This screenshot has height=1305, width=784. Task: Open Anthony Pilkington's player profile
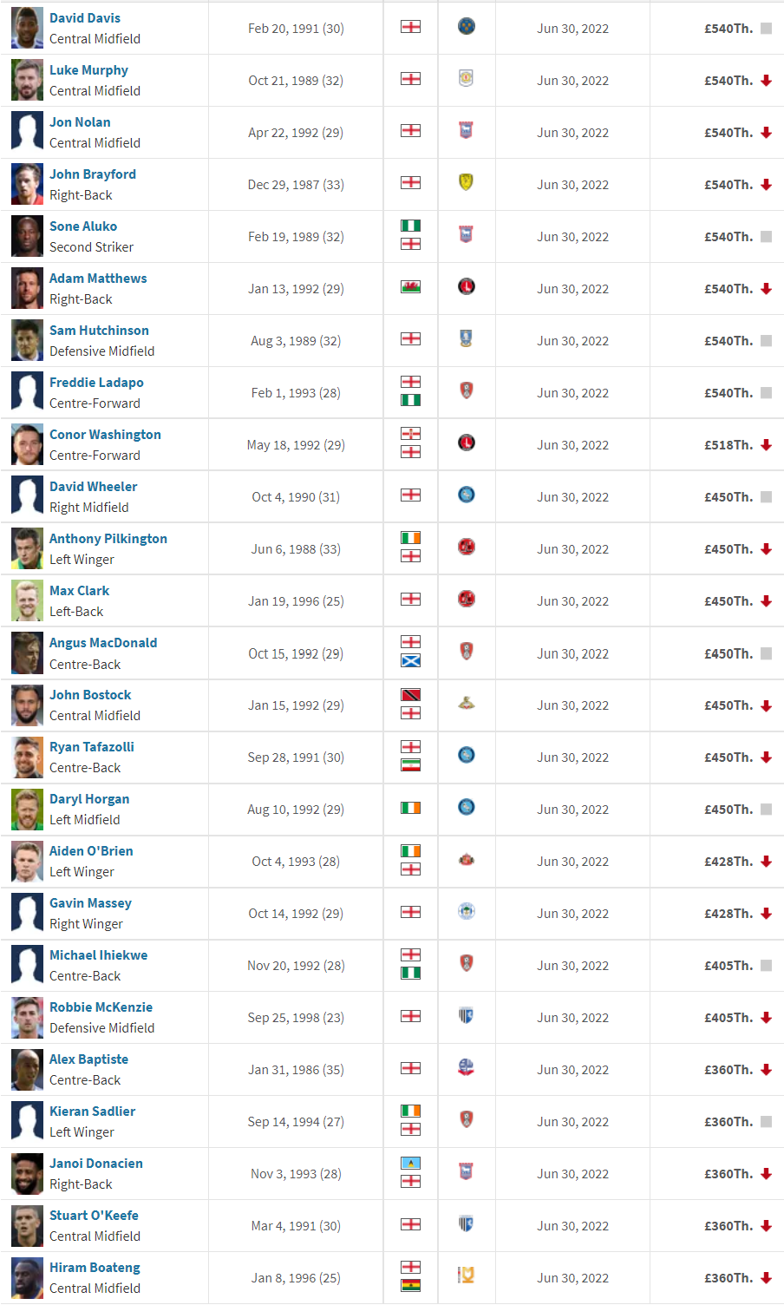[108, 539]
